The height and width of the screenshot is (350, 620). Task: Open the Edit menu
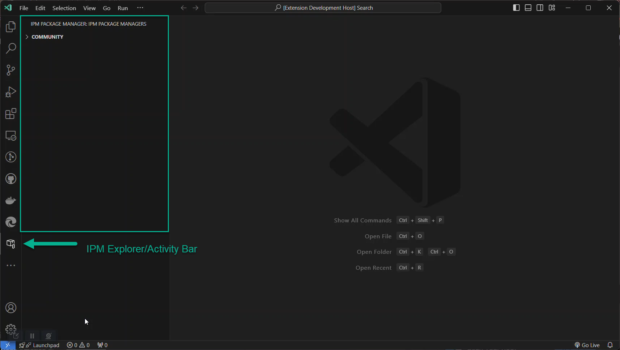pyautogui.click(x=40, y=8)
